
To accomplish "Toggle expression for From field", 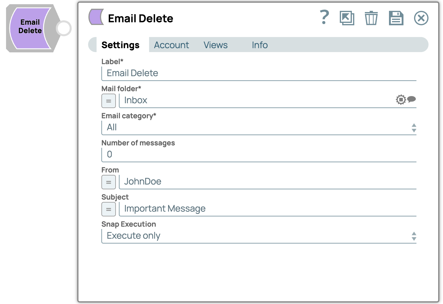I will click(109, 182).
